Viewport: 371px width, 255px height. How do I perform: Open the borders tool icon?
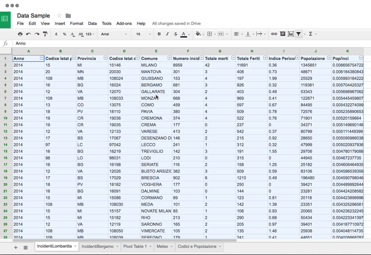click(210, 34)
